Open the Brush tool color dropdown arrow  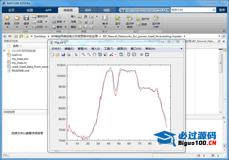click(115, 55)
